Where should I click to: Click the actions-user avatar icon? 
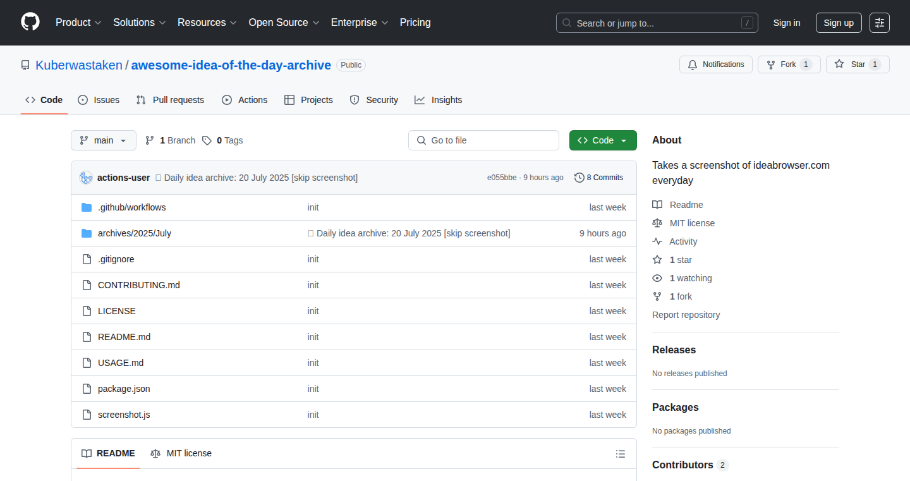point(86,178)
